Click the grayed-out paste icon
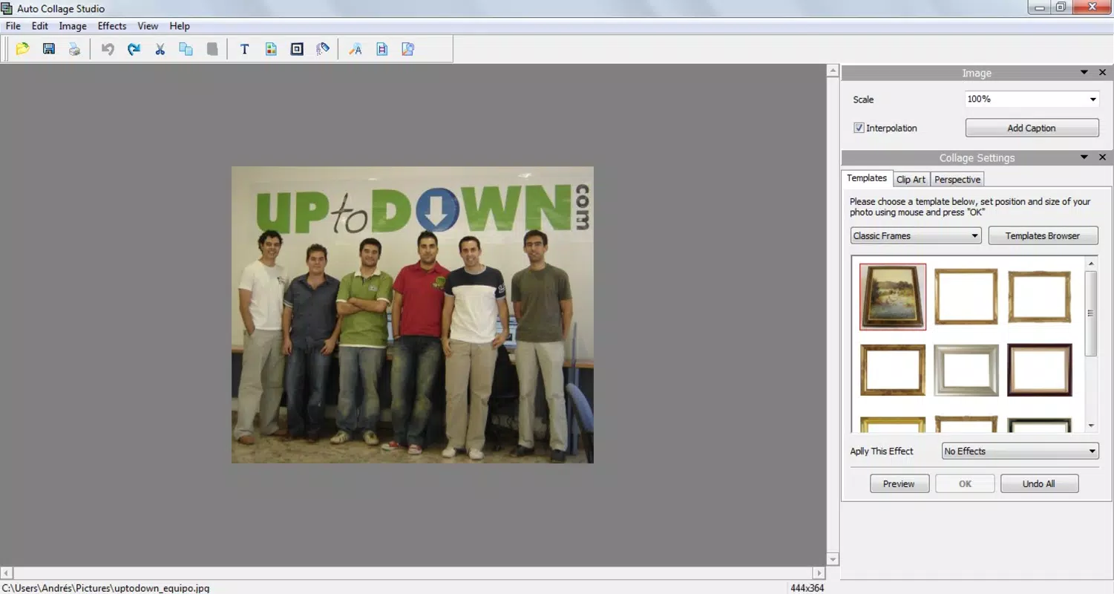Screen dimensions: 1114x594 pyautogui.click(x=212, y=49)
